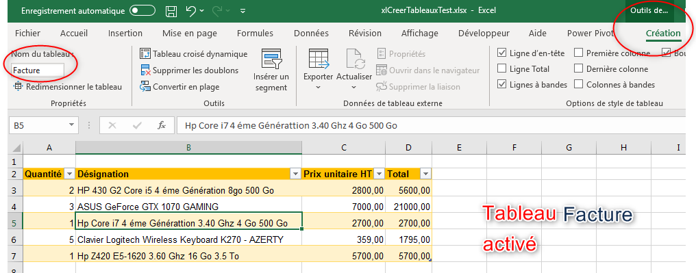Open the Prix unitaire HT filter dropdown
This screenshot has height=273, width=696.
379,174
